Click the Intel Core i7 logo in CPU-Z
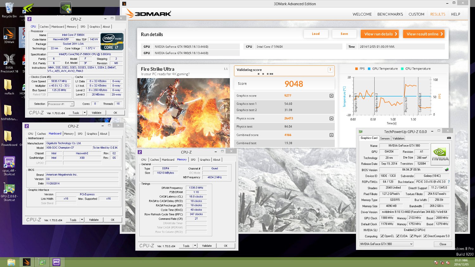This screenshot has width=475, height=267. click(112, 41)
